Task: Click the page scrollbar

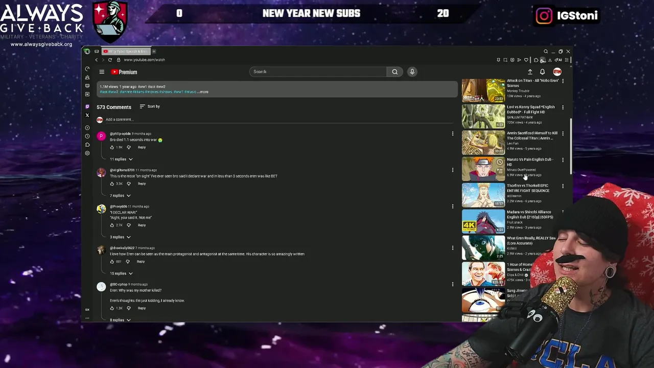Action: (x=570, y=146)
